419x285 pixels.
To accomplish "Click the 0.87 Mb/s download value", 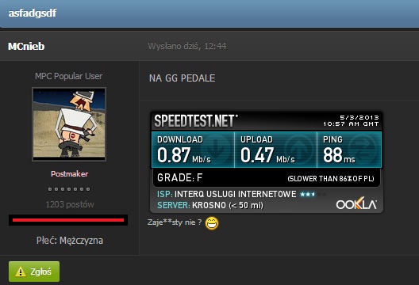I will (x=184, y=155).
